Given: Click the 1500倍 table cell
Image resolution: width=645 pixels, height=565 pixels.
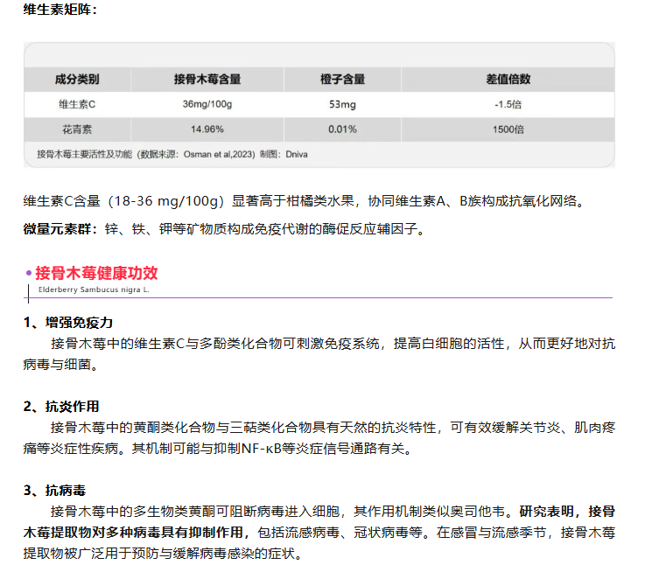Looking at the screenshot, I should point(508,129).
